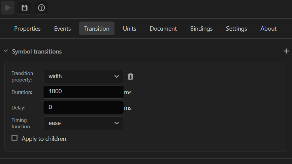Screen dimensions: 292x164
Task: Delete the width transition with trash icon
Action: (130, 76)
